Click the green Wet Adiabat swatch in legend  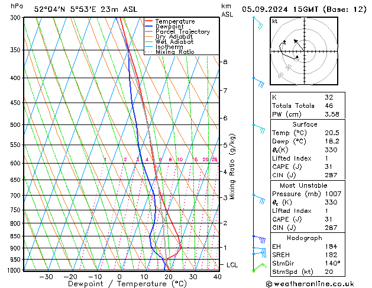(x=148, y=41)
